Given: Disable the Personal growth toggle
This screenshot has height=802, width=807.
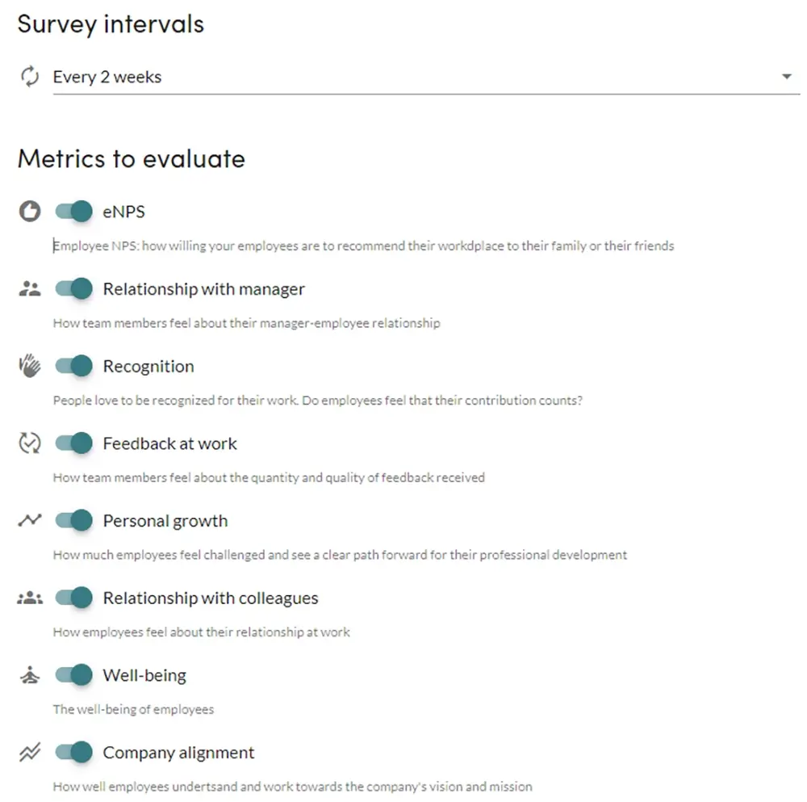Looking at the screenshot, I should click(74, 520).
